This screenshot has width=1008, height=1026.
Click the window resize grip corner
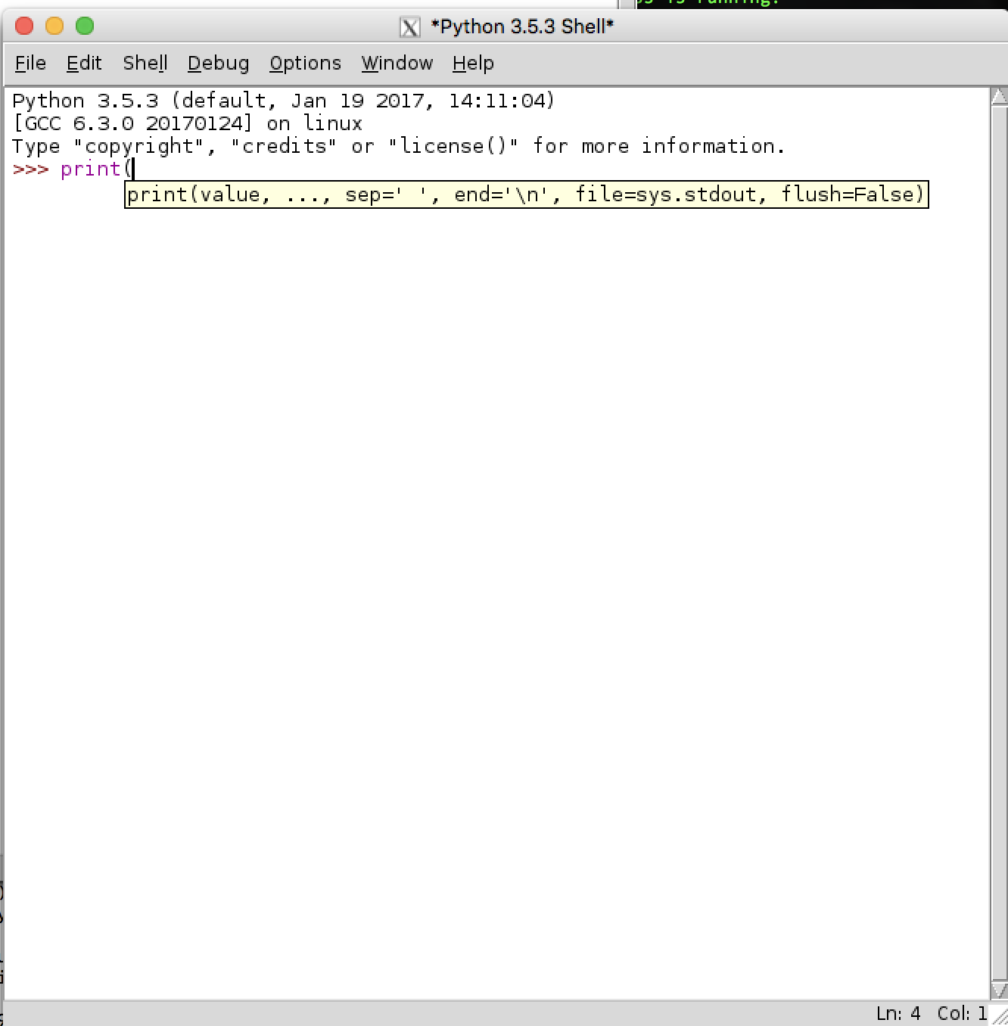point(999,1017)
